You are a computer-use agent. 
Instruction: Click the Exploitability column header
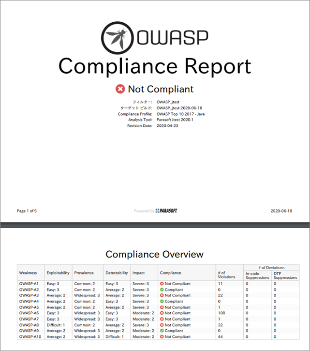(58, 273)
